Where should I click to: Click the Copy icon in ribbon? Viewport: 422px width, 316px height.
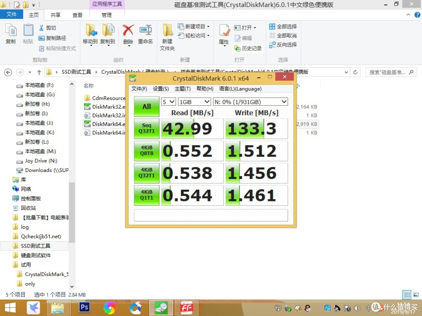point(11,34)
